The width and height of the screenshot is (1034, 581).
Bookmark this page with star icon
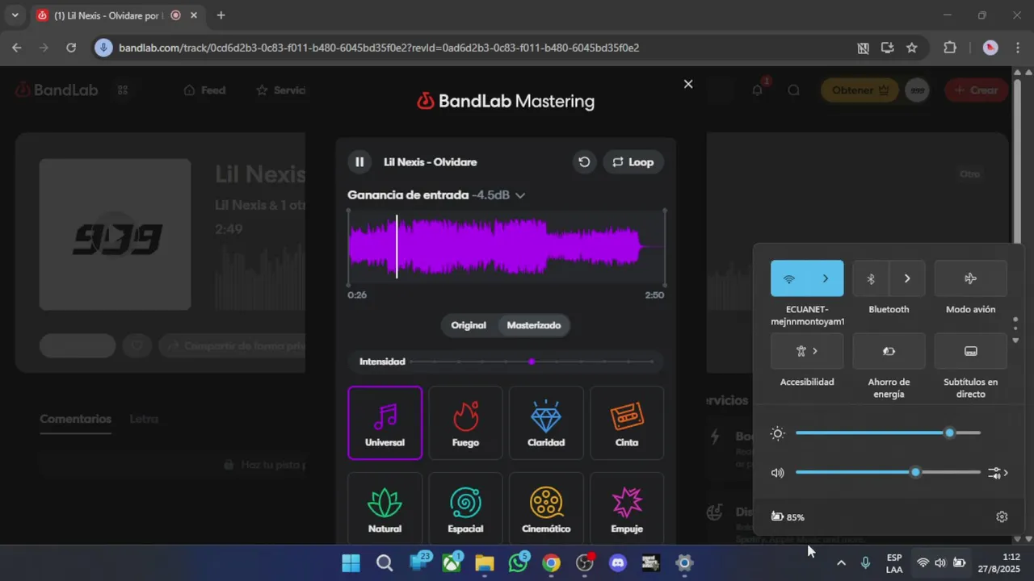(x=912, y=48)
